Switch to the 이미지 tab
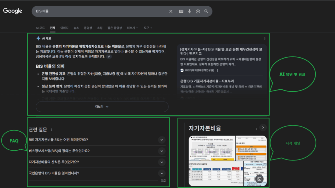Image resolution: width=335 pixels, height=188 pixels. click(64, 28)
